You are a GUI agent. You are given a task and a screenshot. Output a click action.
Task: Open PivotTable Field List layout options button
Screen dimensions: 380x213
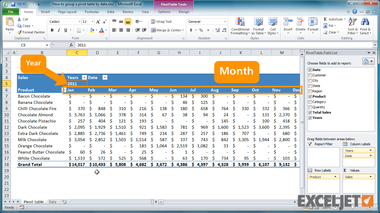click(368, 61)
